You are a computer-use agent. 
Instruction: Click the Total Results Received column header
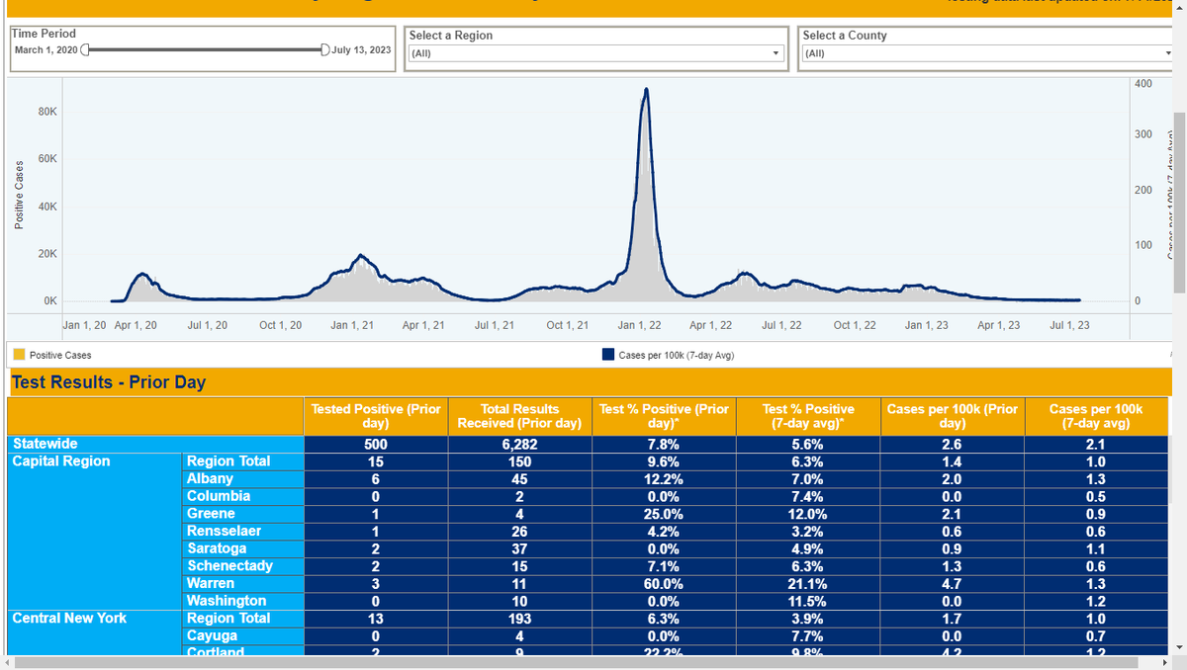point(519,416)
